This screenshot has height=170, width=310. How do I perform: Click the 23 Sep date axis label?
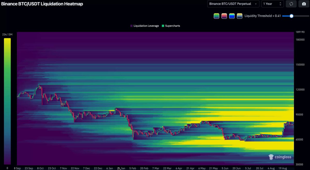coord(29,168)
